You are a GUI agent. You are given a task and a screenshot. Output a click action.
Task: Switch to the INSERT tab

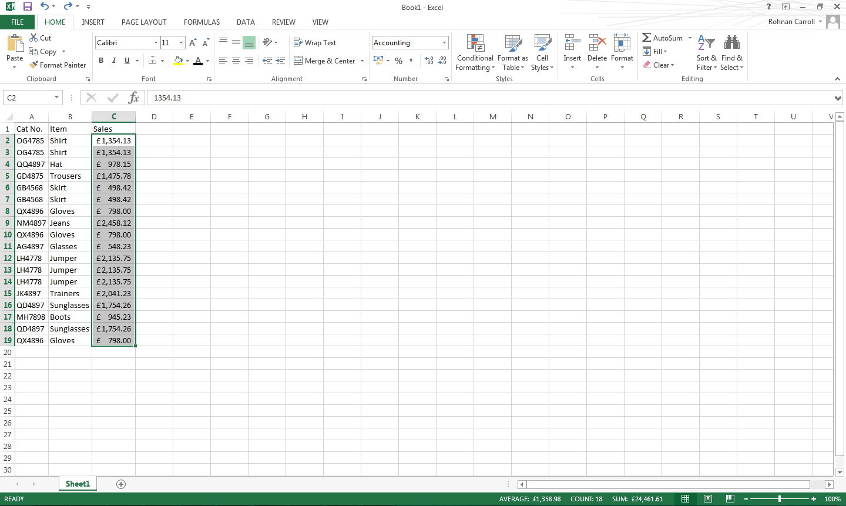pyautogui.click(x=93, y=22)
